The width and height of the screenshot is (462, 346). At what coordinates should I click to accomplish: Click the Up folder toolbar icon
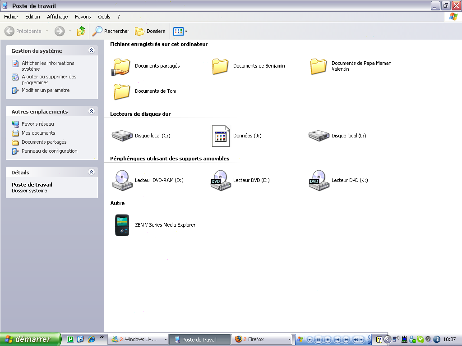point(81,31)
